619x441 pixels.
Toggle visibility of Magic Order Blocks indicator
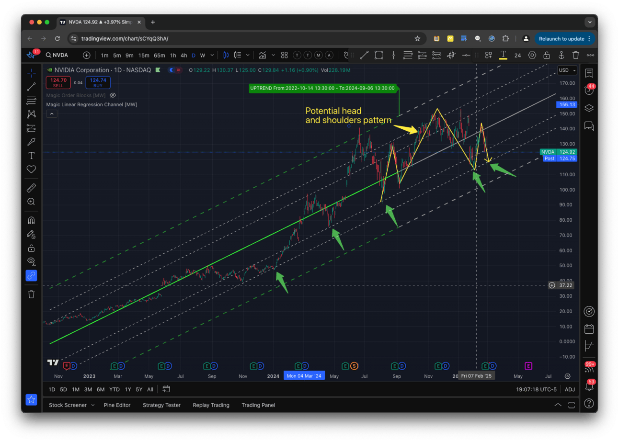(113, 95)
